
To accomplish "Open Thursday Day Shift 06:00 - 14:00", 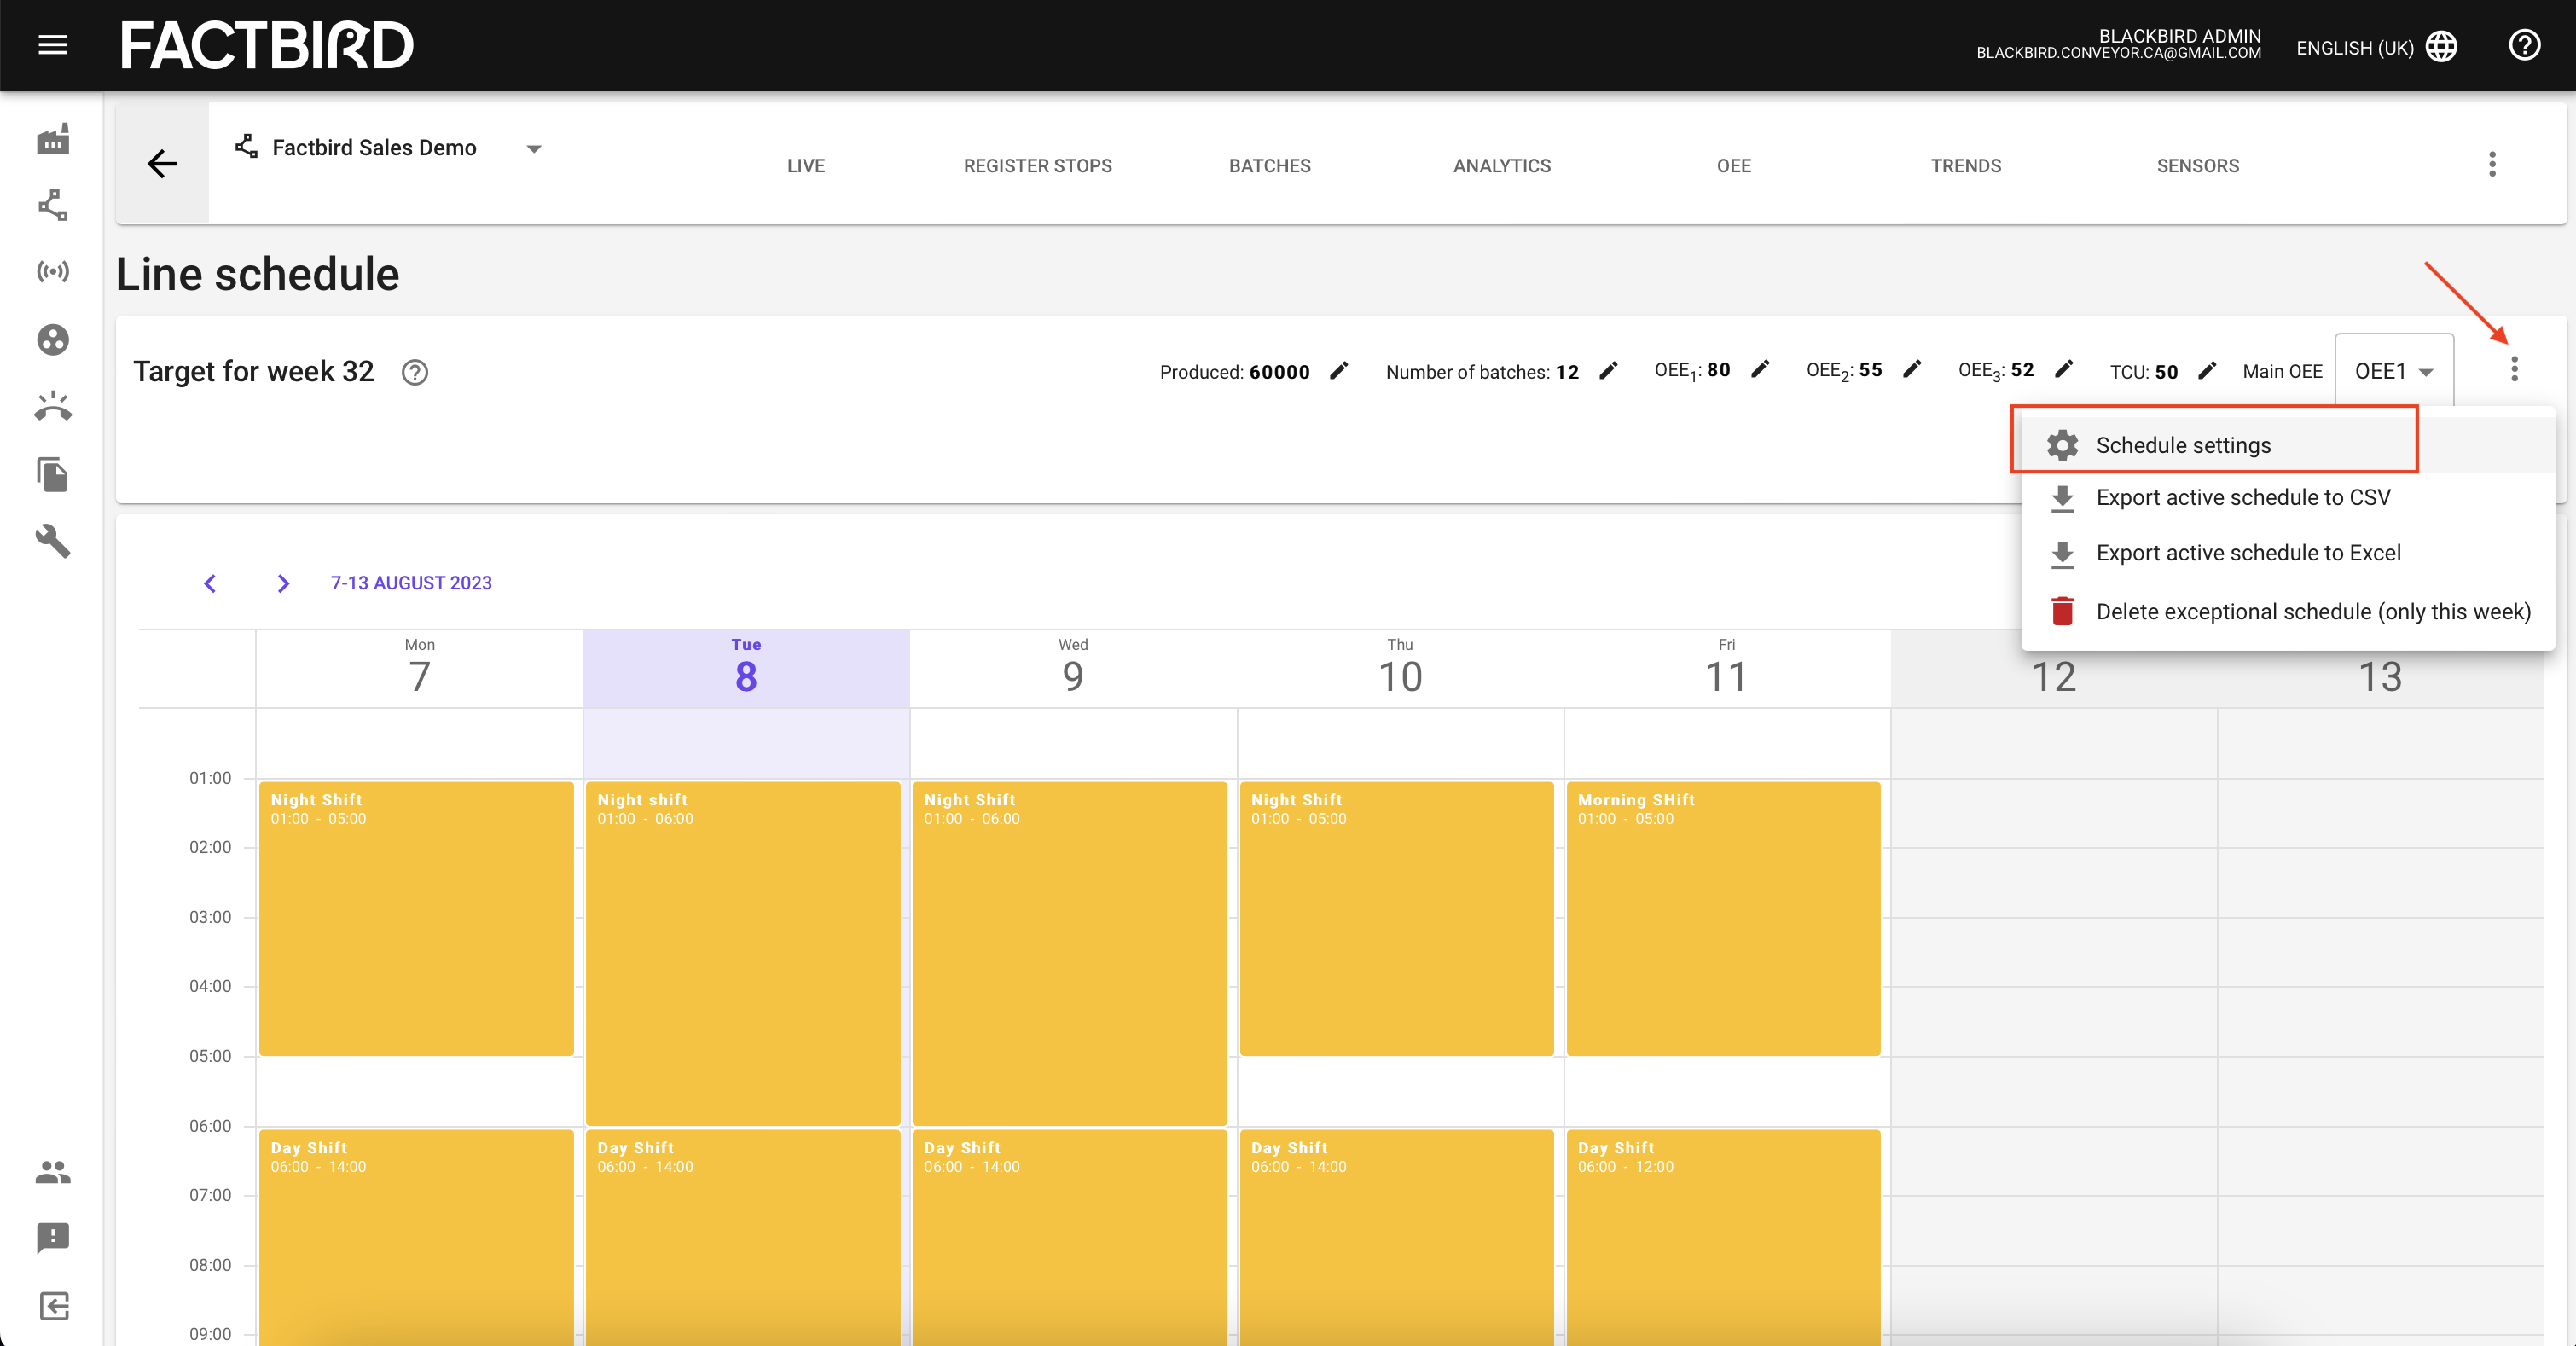I will [x=1397, y=1238].
